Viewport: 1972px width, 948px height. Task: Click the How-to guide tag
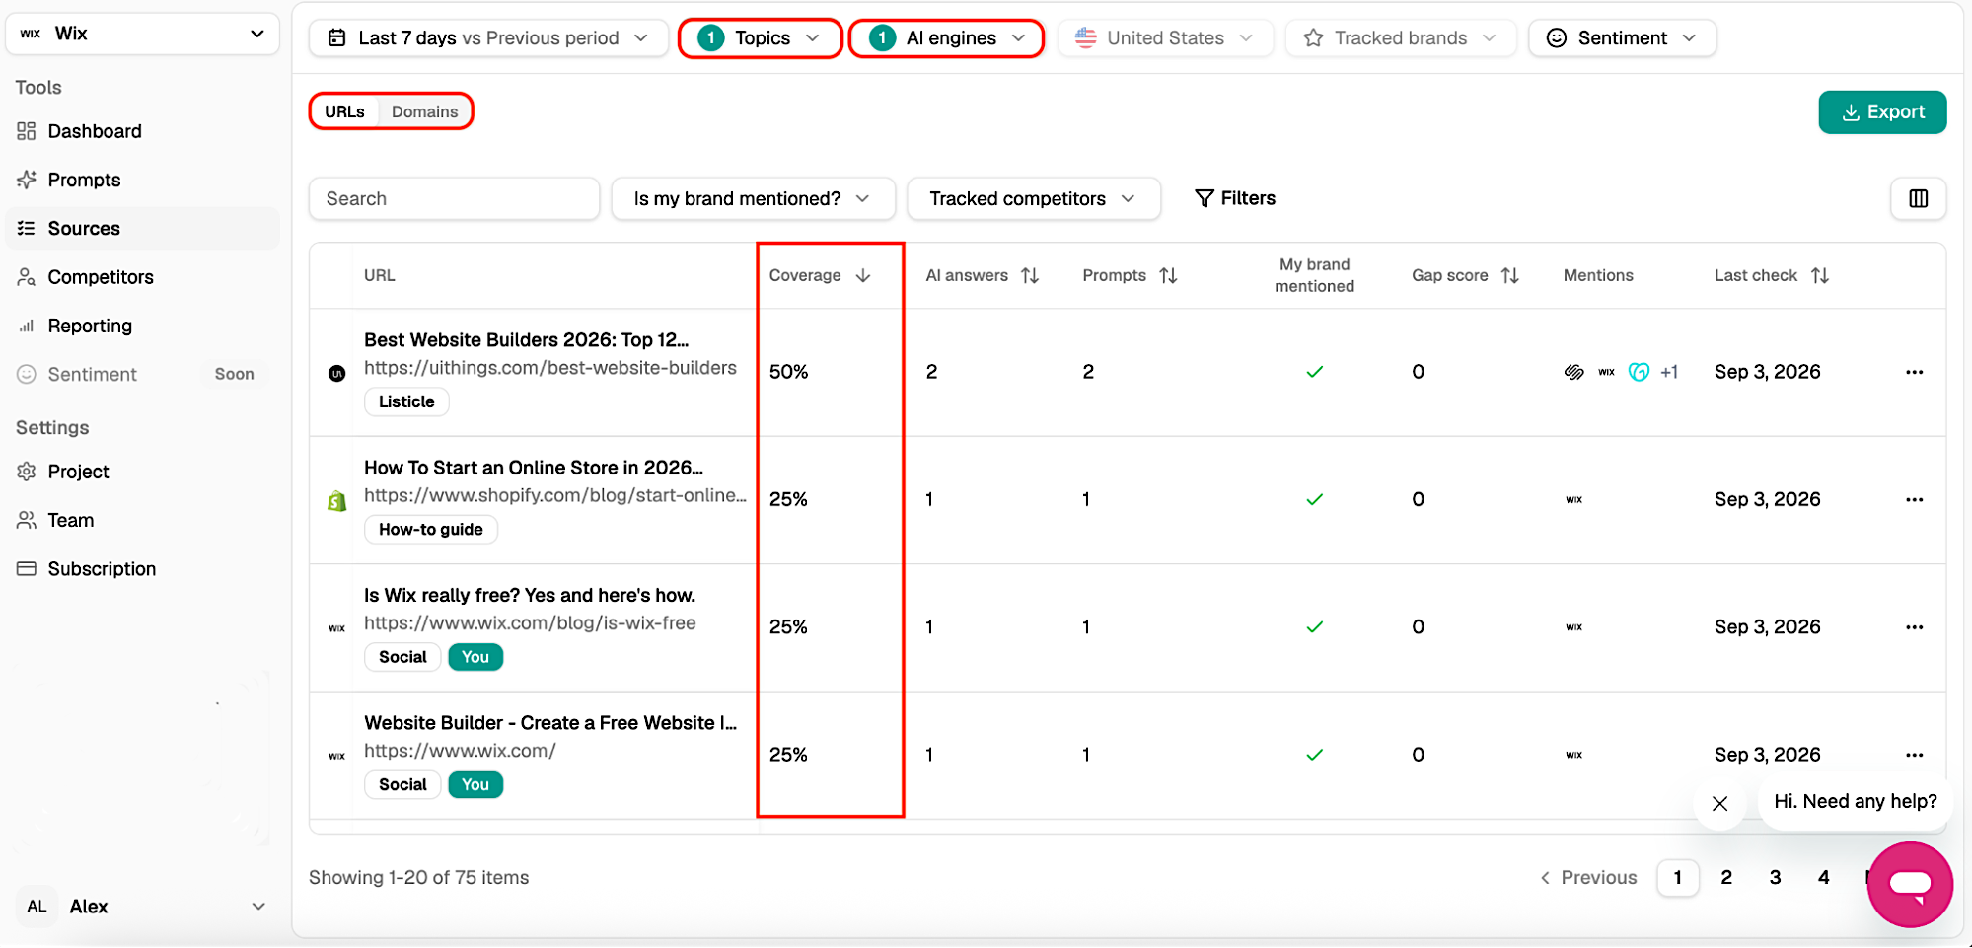click(431, 530)
